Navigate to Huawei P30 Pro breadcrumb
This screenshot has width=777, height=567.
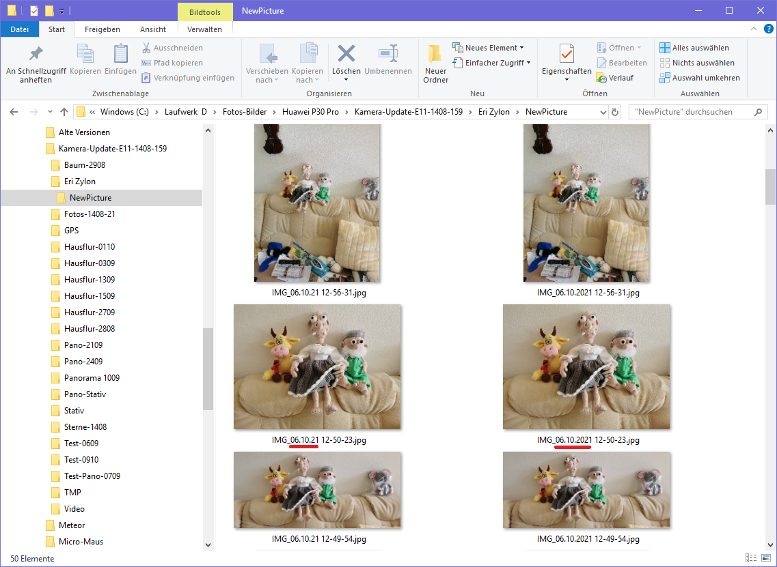coord(311,112)
